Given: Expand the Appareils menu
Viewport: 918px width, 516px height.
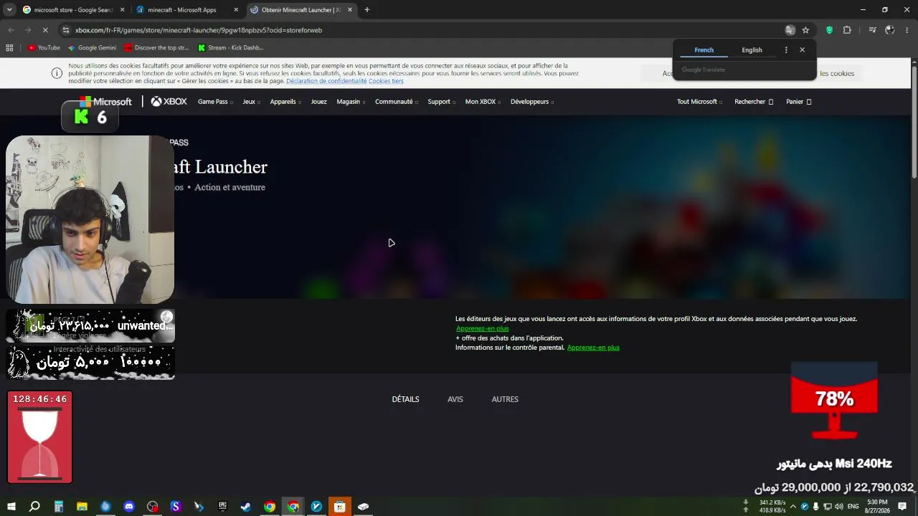Looking at the screenshot, I should pyautogui.click(x=285, y=102).
